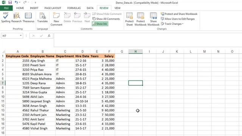Image resolution: width=242 pixels, height=136 pixels.
Task: Click Show All Comments
Action: click(106, 19)
